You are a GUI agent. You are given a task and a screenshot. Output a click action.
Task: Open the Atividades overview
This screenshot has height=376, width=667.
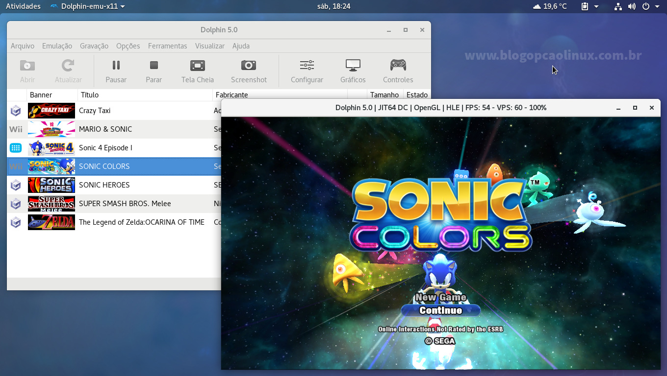[23, 6]
